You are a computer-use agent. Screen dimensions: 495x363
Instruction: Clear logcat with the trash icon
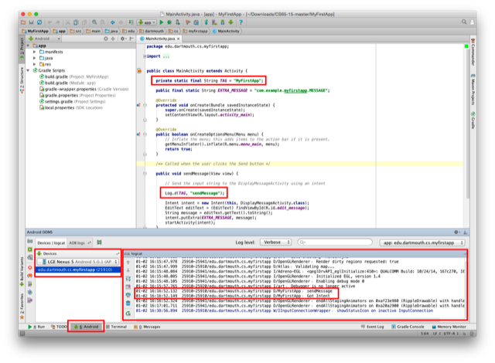(128, 303)
